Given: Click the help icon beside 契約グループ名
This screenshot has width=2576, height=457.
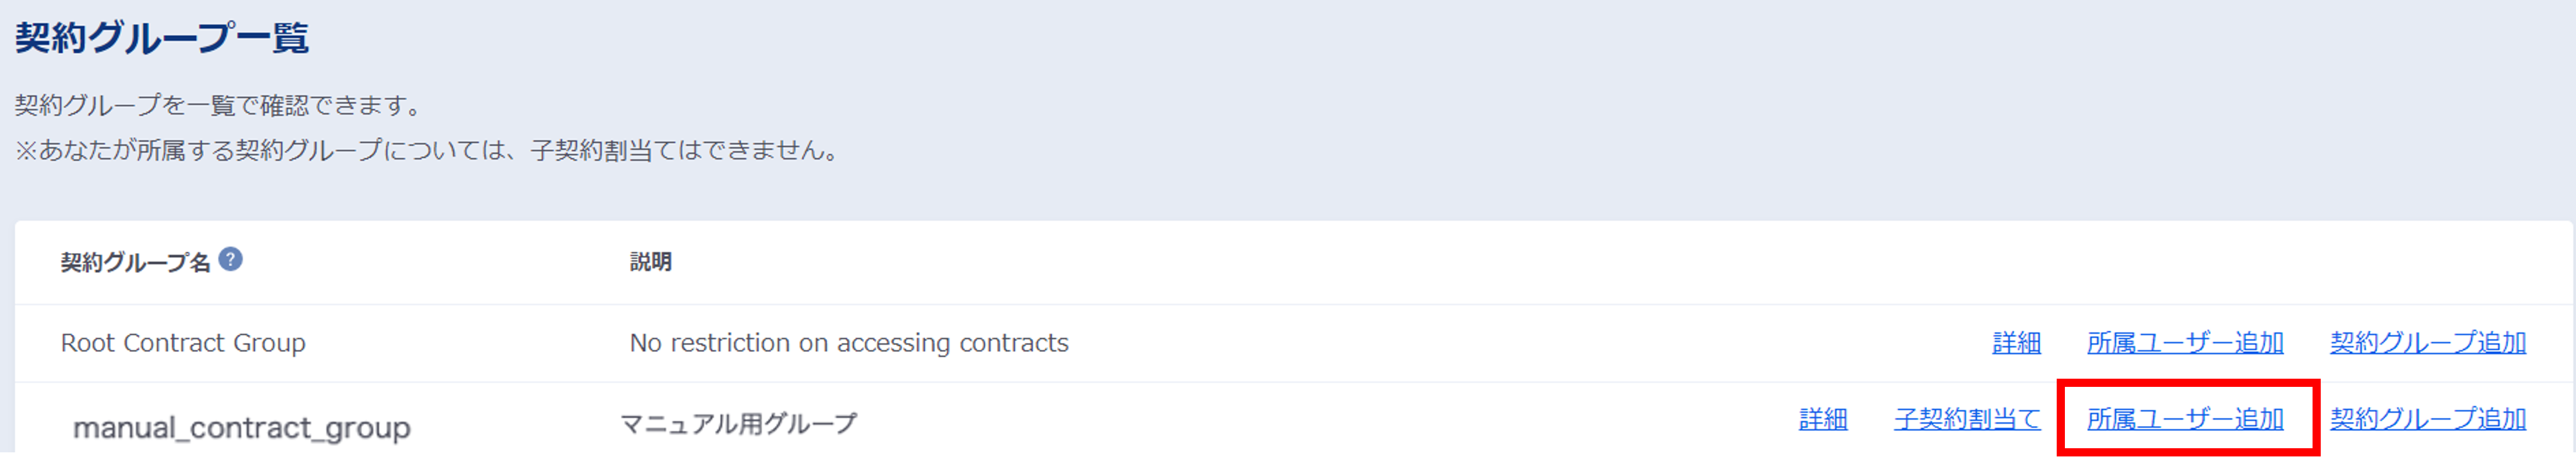Looking at the screenshot, I should (x=230, y=261).
